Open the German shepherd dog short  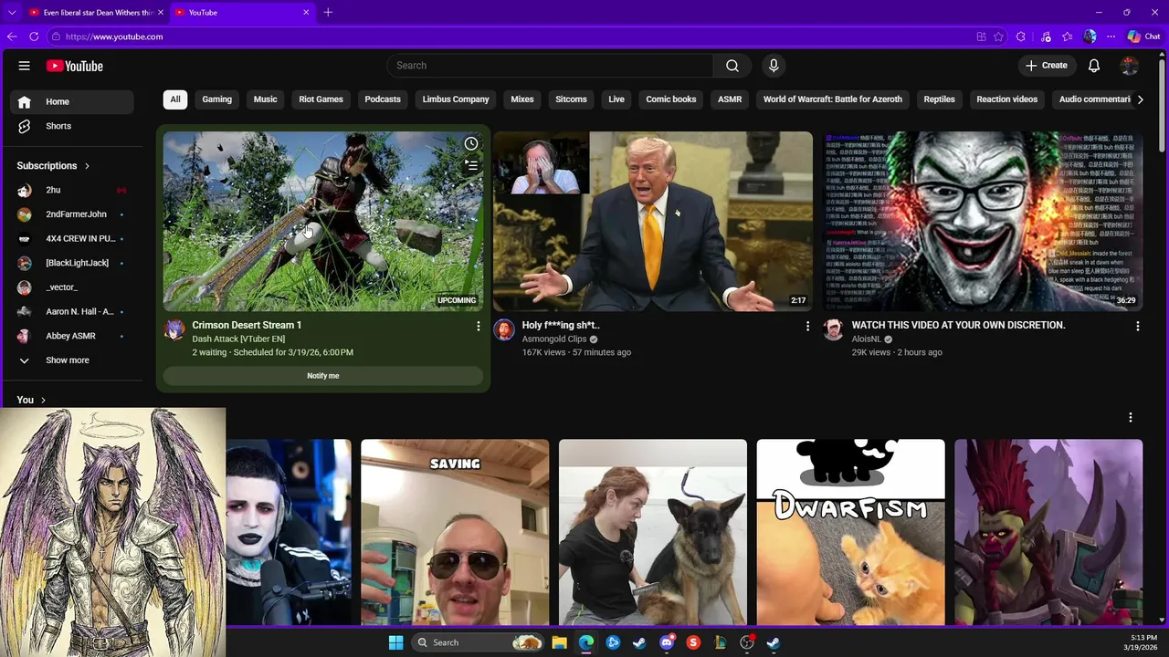pos(653,532)
